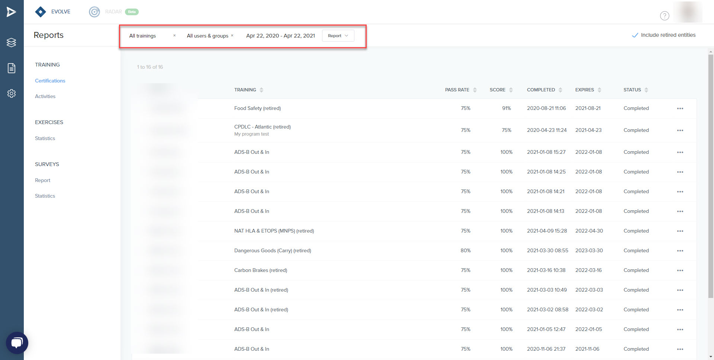The width and height of the screenshot is (714, 360).
Task: Open Statistics under Exercises
Action: click(x=45, y=138)
